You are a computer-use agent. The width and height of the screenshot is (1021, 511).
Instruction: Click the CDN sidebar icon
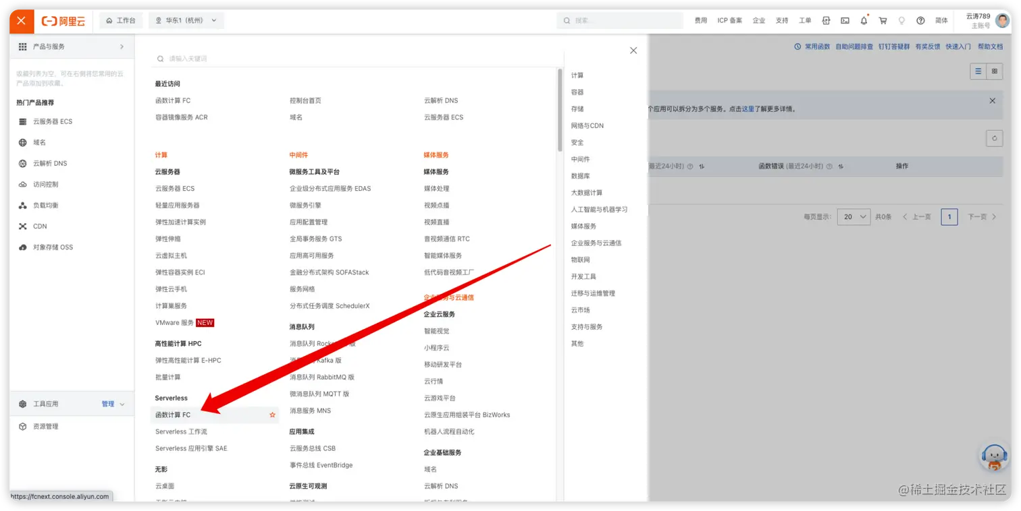pos(23,227)
